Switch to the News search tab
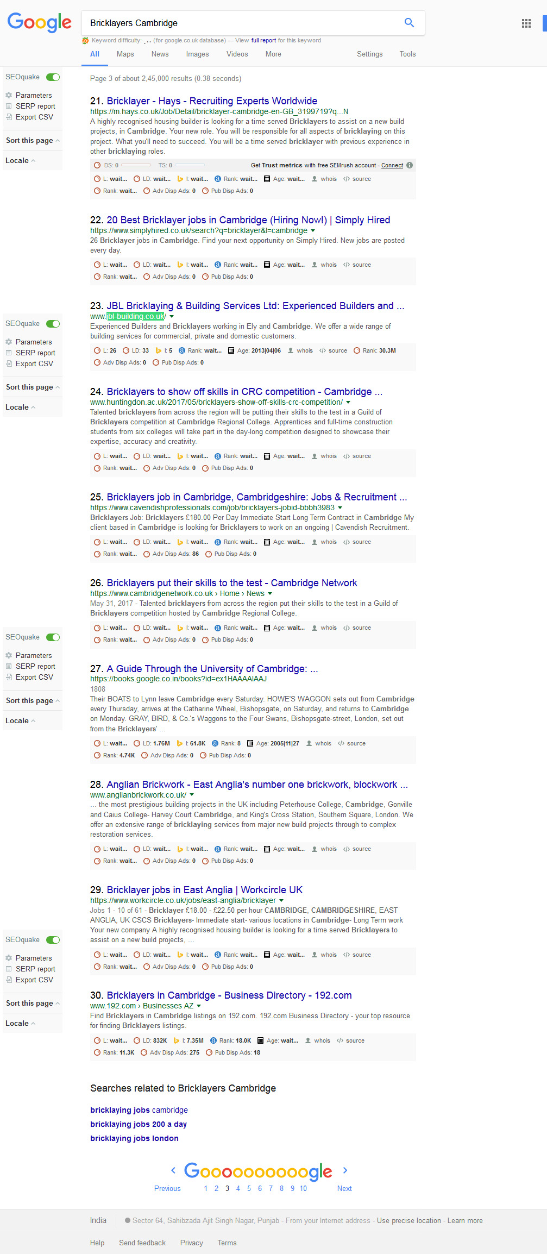The image size is (547, 1254). (x=160, y=54)
